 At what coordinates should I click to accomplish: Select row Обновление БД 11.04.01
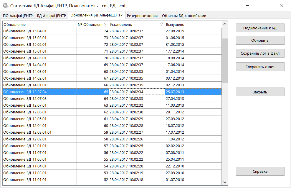tap(112, 166)
